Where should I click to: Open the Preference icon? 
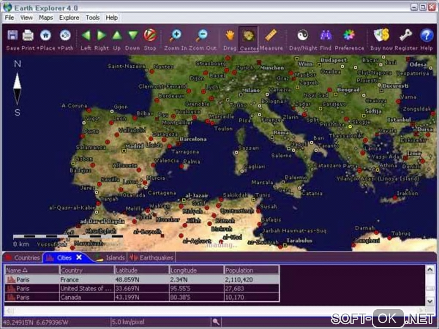click(349, 35)
